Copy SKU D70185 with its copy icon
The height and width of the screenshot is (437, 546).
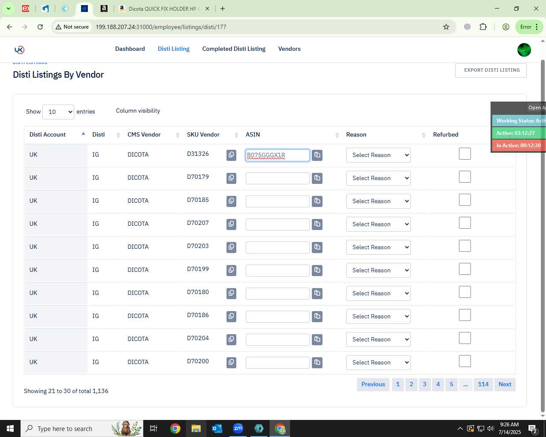point(231,201)
